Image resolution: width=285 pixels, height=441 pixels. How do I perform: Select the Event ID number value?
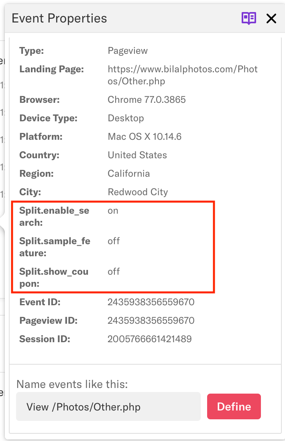click(151, 302)
